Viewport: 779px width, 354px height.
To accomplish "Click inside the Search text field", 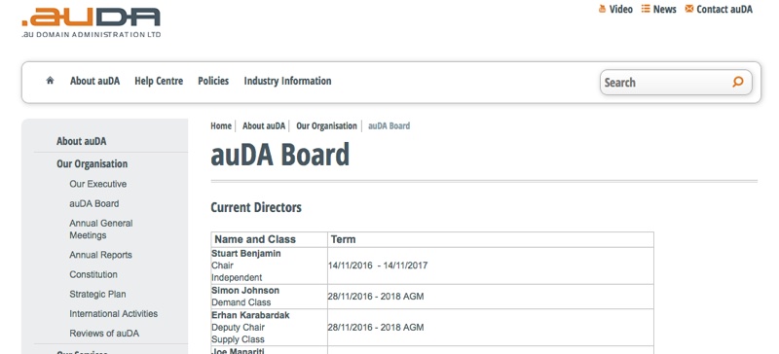I will coord(666,83).
